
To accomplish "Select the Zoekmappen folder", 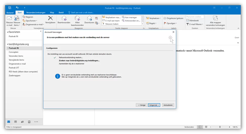I will [14, 75].
